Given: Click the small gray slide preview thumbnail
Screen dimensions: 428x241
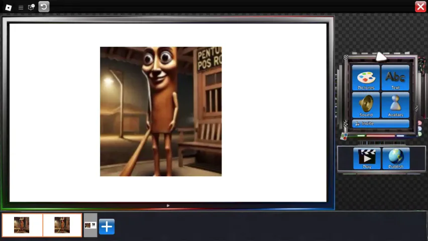Looking at the screenshot, I should tap(90, 225).
